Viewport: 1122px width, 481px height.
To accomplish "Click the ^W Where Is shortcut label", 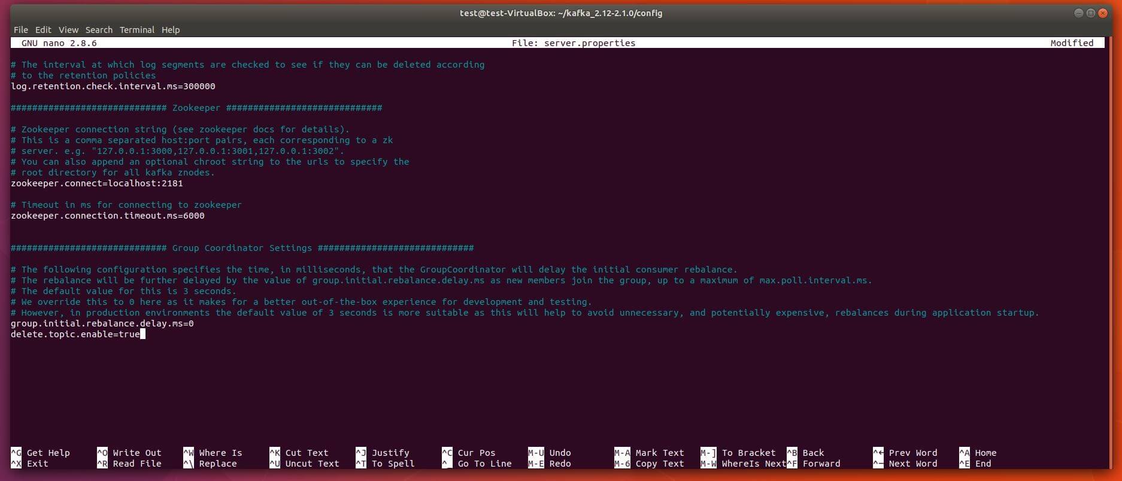I will coord(213,453).
